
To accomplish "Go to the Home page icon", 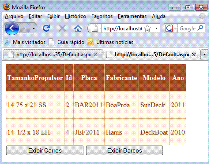I will [78, 28].
